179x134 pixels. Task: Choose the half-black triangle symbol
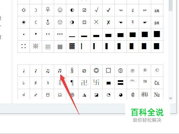point(84,95)
